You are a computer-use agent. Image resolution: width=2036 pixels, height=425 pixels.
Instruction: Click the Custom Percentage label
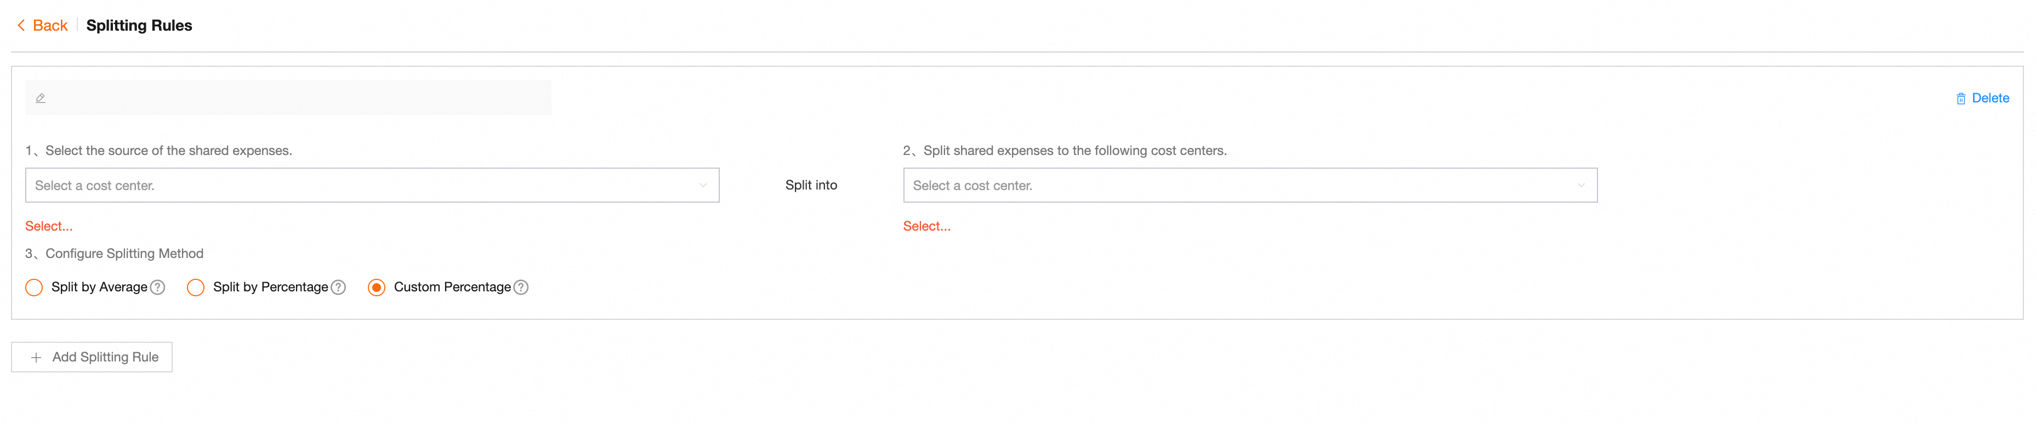pos(452,287)
